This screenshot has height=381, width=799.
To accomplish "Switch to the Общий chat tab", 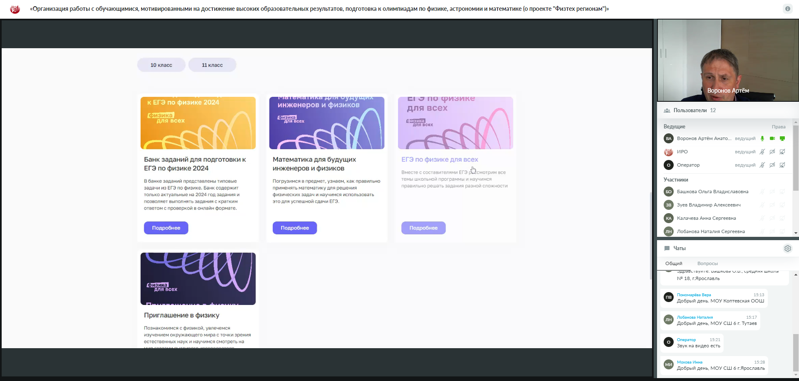I will click(x=674, y=263).
